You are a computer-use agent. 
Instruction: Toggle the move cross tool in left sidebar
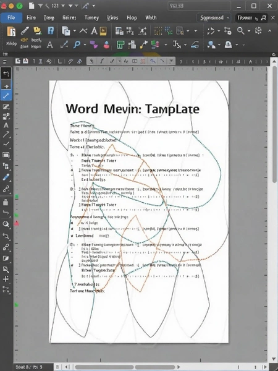pos(6,85)
